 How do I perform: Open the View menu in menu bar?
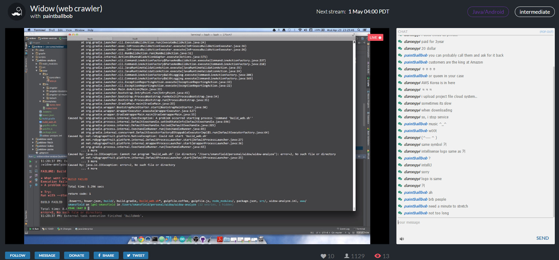click(69, 30)
